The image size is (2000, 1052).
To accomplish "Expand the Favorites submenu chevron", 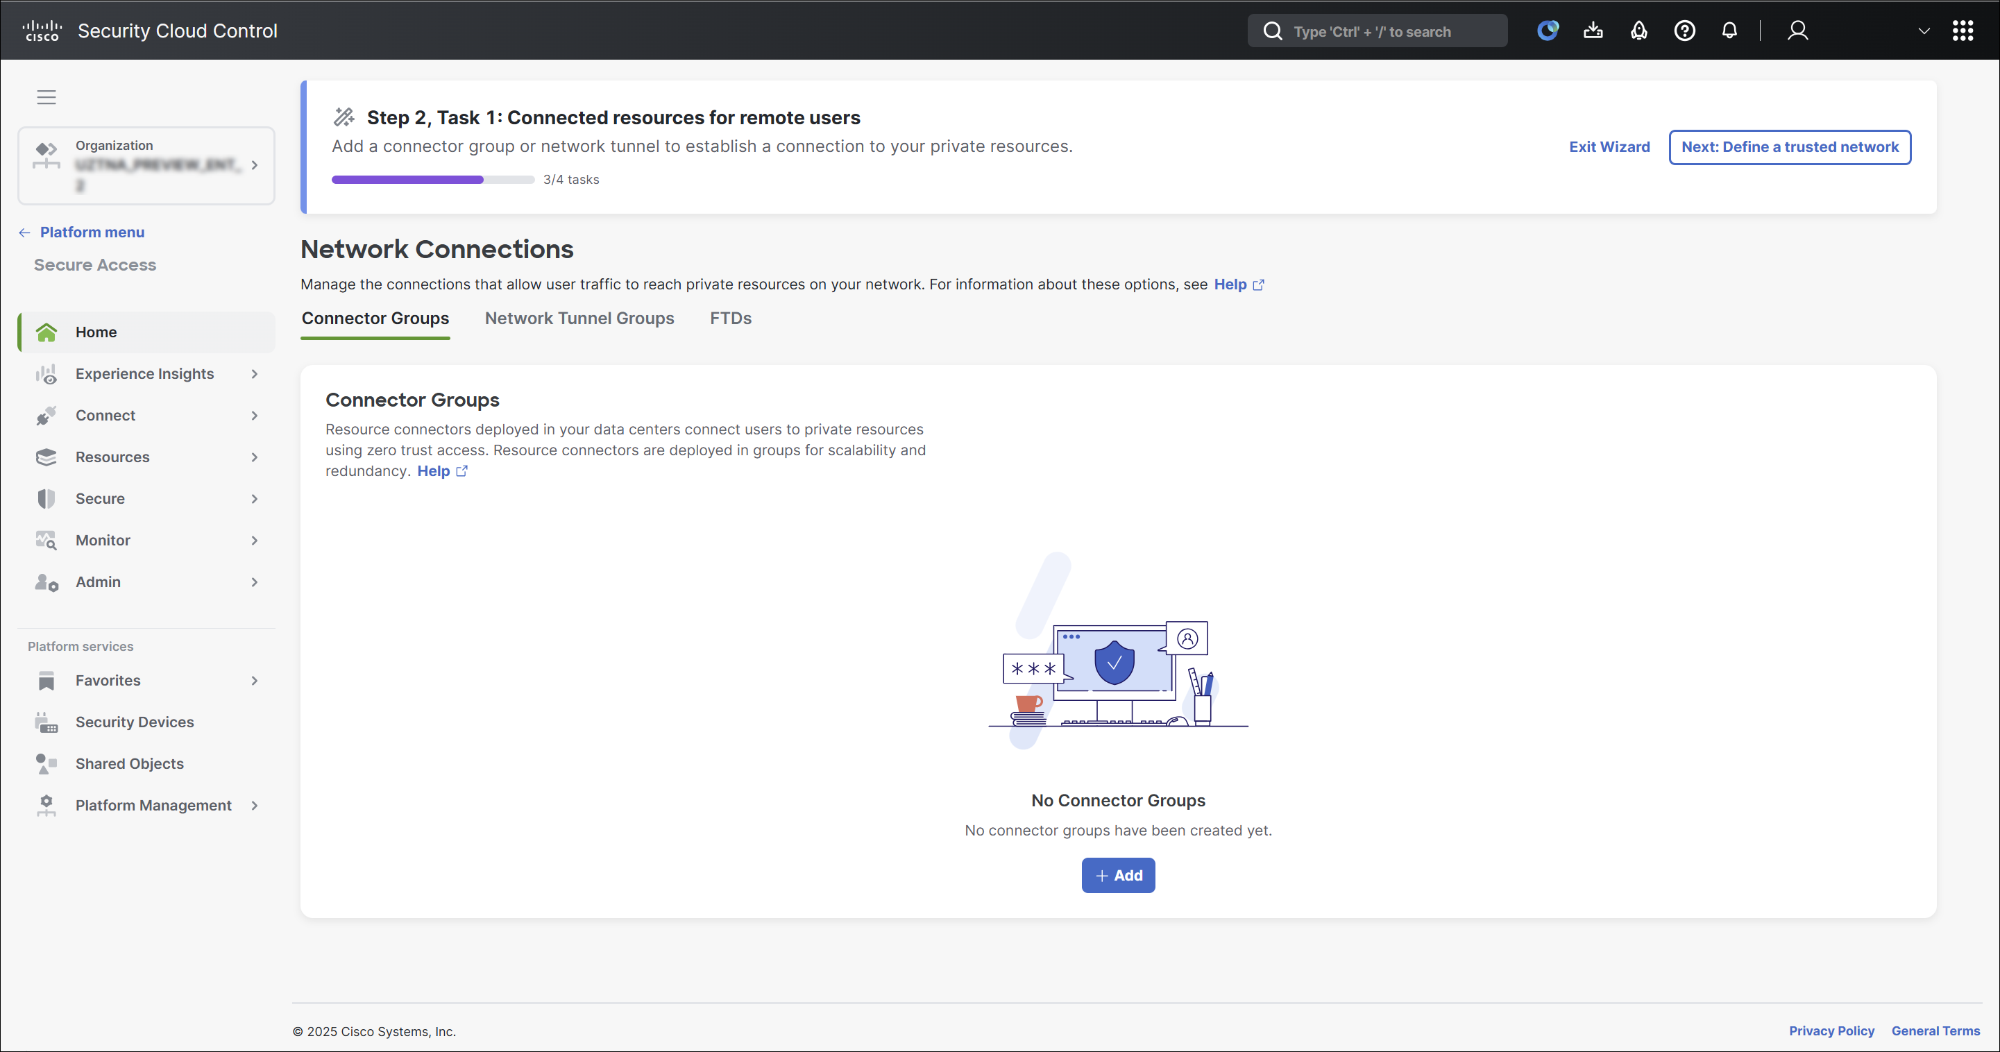I will (255, 681).
